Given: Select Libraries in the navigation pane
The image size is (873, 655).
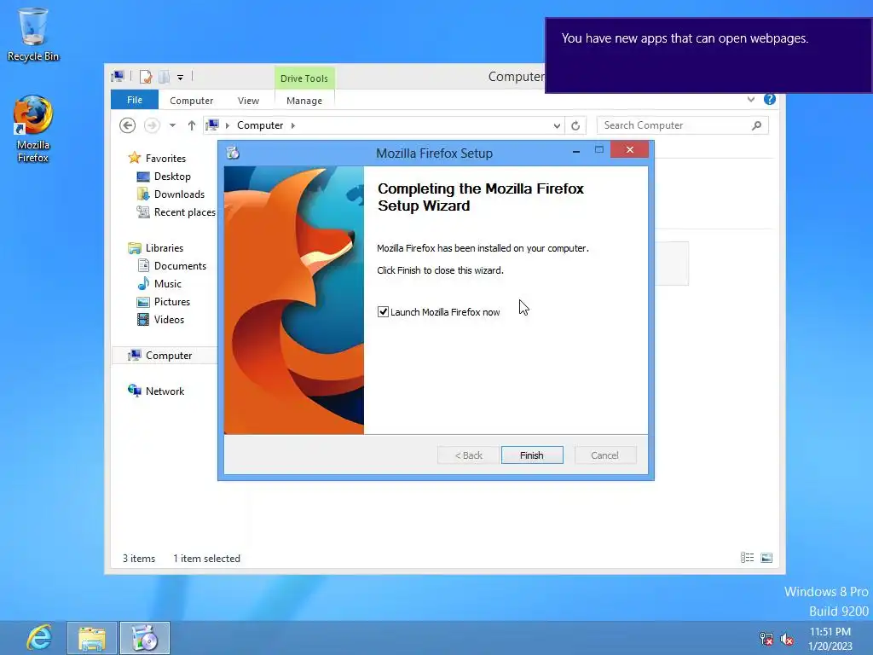Looking at the screenshot, I should [x=165, y=248].
